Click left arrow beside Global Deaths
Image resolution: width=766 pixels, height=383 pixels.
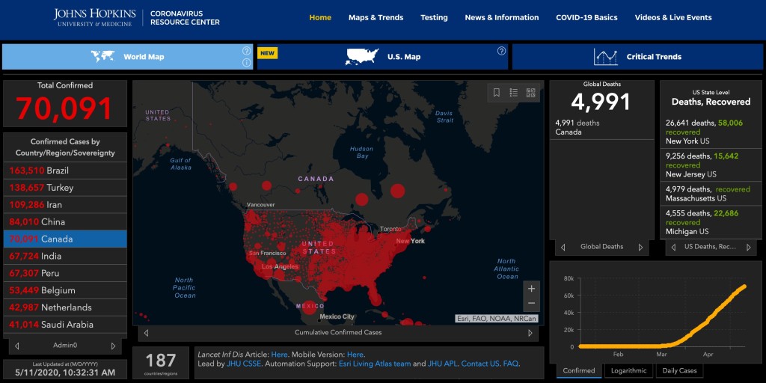(563, 247)
